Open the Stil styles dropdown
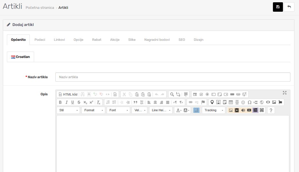The image size is (299, 172). 68,110
